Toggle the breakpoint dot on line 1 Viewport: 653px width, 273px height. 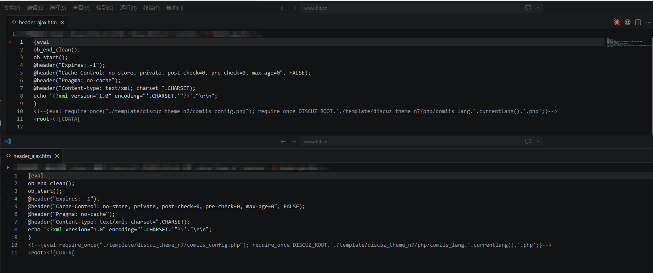tap(10, 42)
